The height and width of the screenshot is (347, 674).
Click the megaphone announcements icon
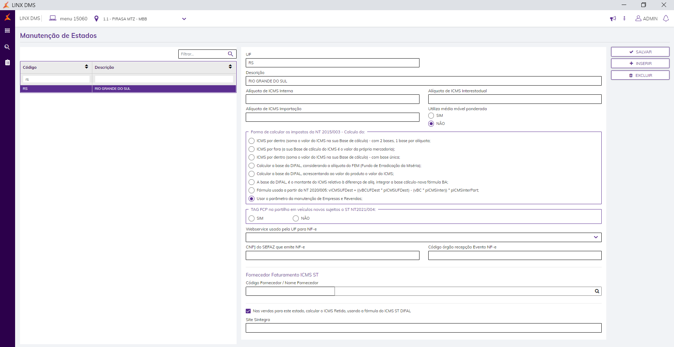point(613,19)
